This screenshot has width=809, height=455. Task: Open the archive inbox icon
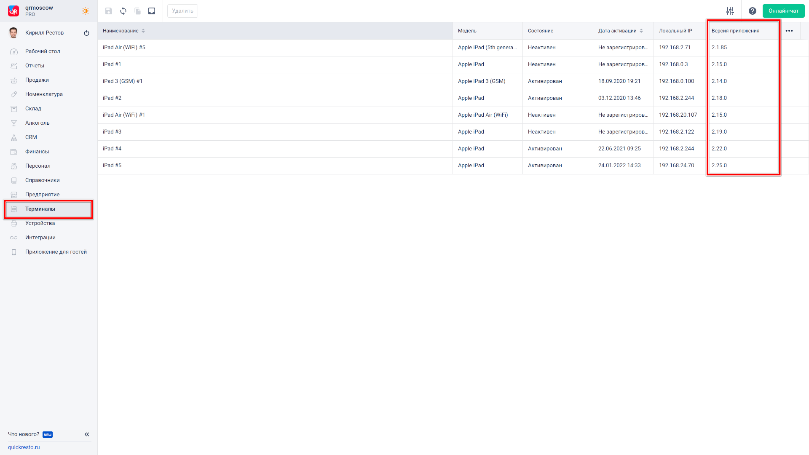152,11
